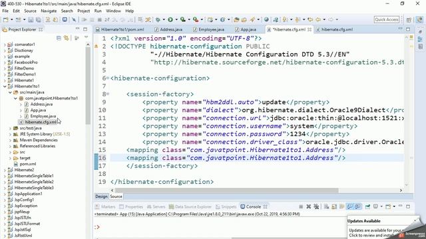Maximize the editor area
Screen dimensions: 426x239
408,29
